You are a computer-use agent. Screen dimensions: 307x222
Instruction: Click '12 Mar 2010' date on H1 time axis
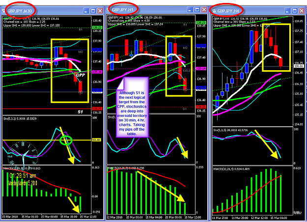pos(115,217)
